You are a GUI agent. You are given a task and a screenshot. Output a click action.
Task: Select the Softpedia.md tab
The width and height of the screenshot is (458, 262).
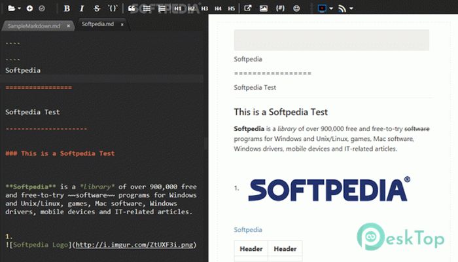97,24
